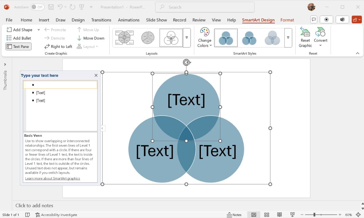Toggle the Notes button in status bar

[x=234, y=215]
